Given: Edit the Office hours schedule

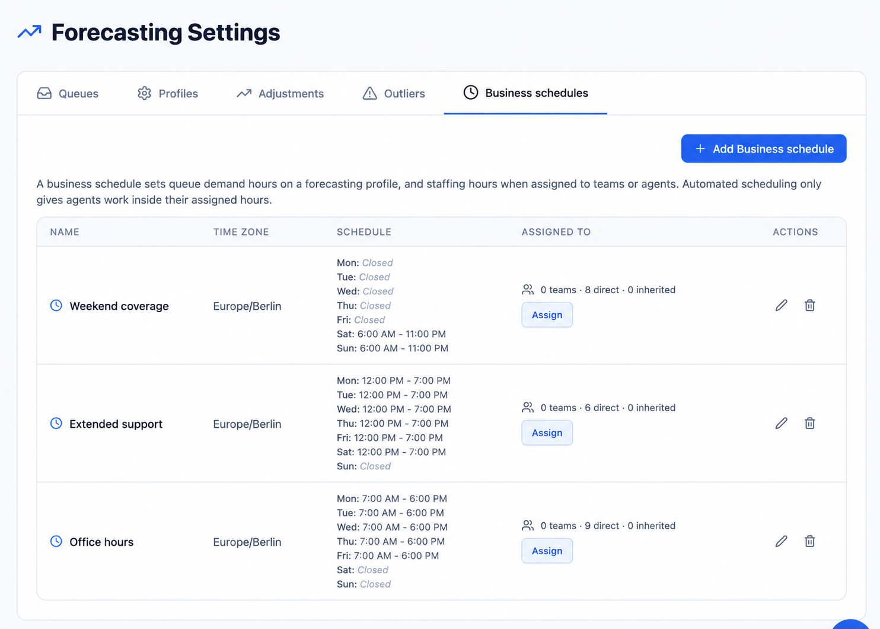Looking at the screenshot, I should coord(781,541).
